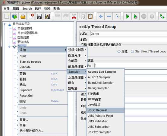Click the Close test plan icon
Viewport: 167px width, 136px height.
pos(31,16)
